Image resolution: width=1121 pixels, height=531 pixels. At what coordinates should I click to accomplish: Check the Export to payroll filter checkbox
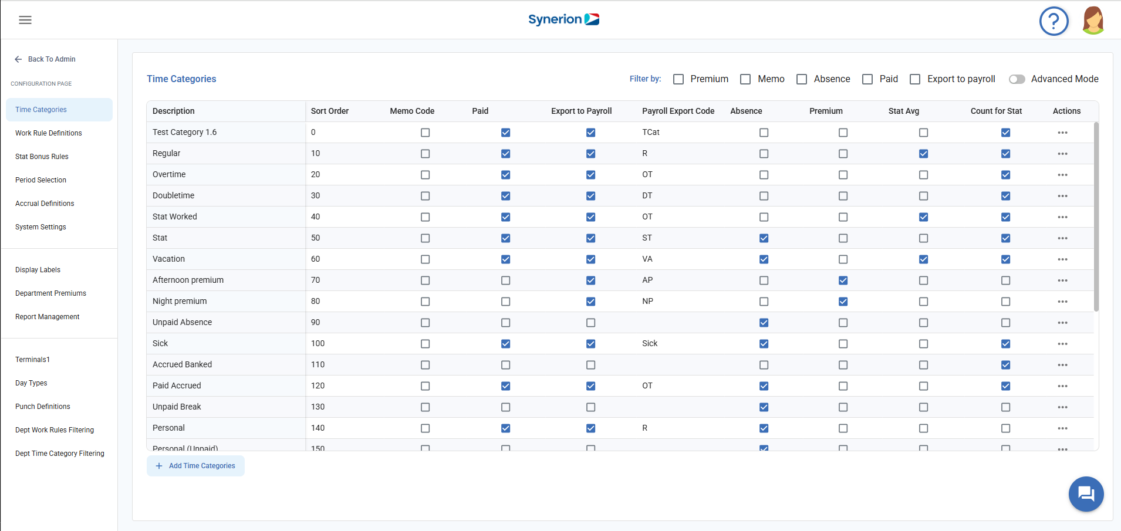915,79
